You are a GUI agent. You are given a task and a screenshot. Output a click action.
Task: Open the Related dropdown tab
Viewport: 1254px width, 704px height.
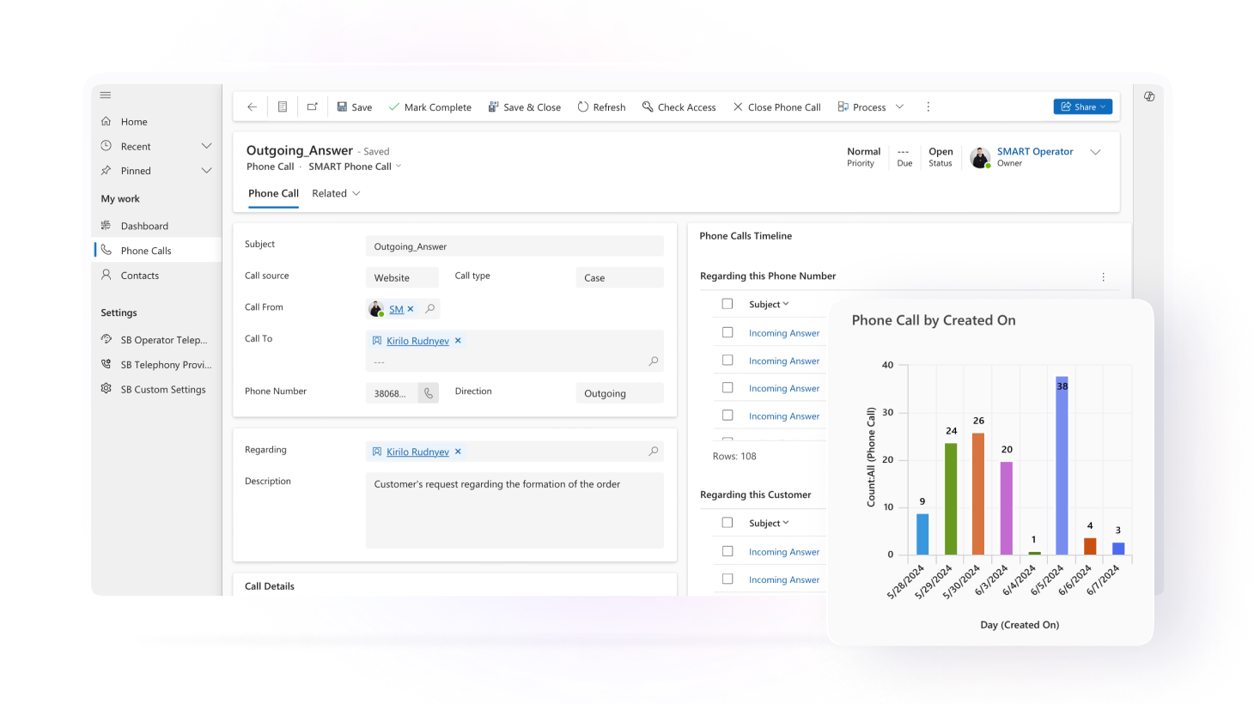pos(336,194)
